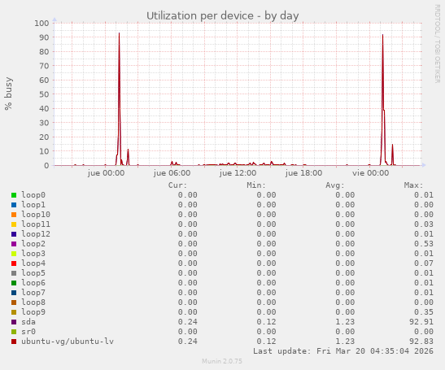Click the vie 00:00 x-axis label
Screen dimensions: 445x370
370,173
